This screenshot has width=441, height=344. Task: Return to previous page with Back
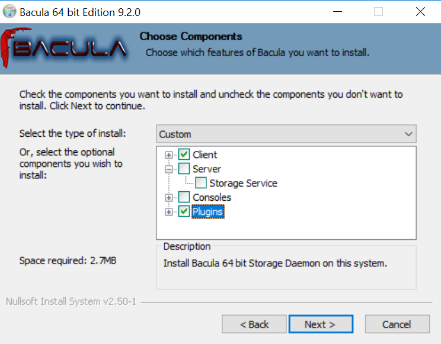point(254,324)
